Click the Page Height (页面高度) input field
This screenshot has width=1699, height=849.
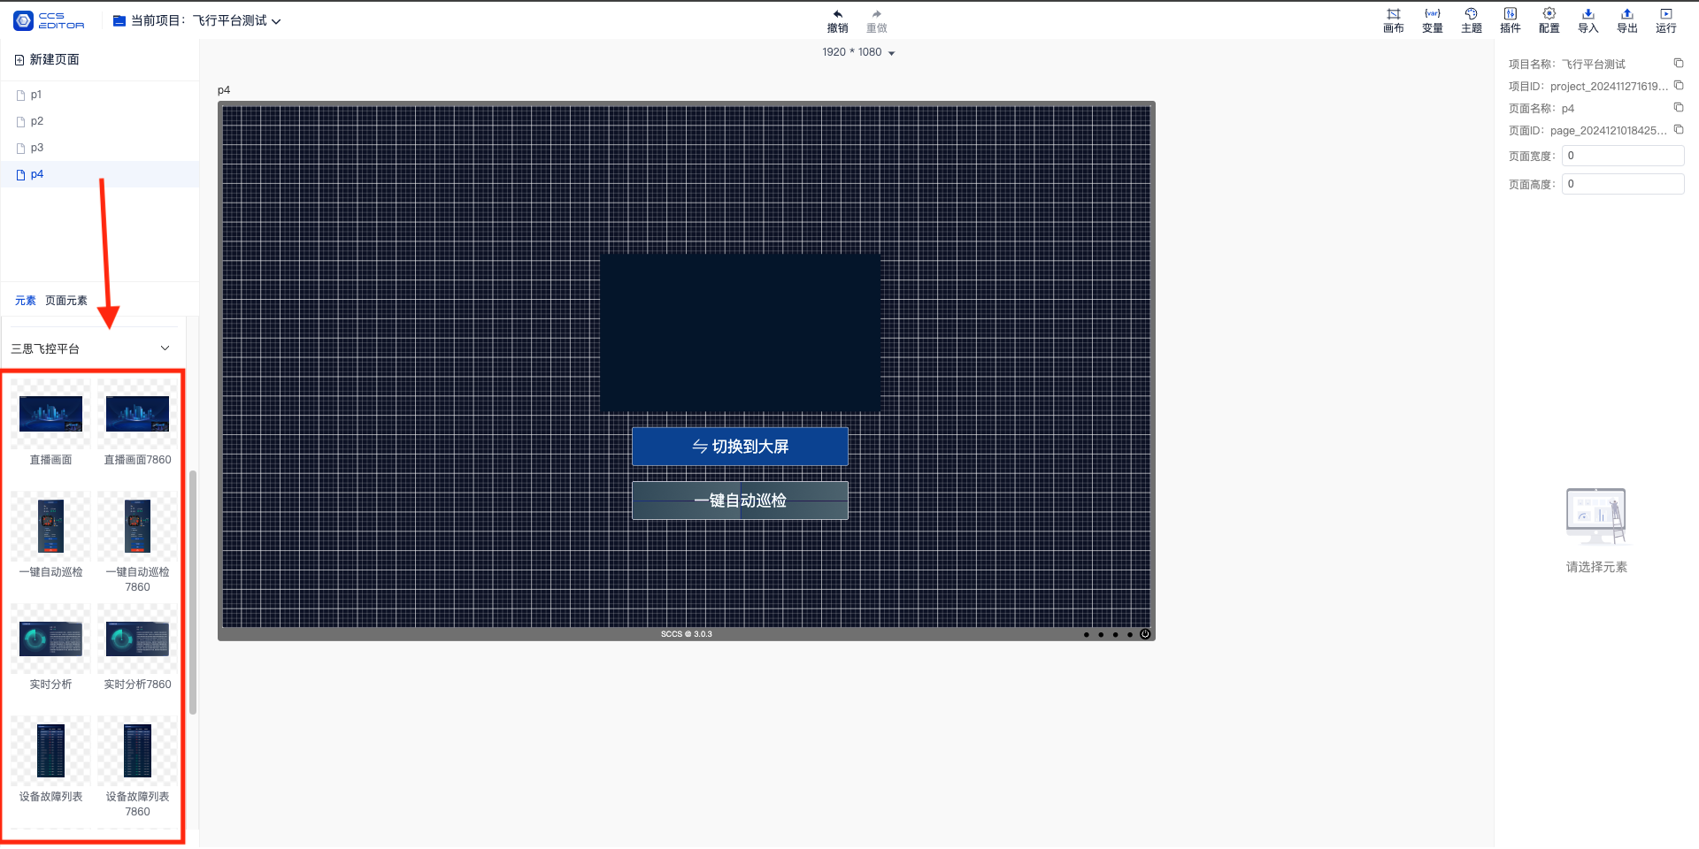[1623, 184]
